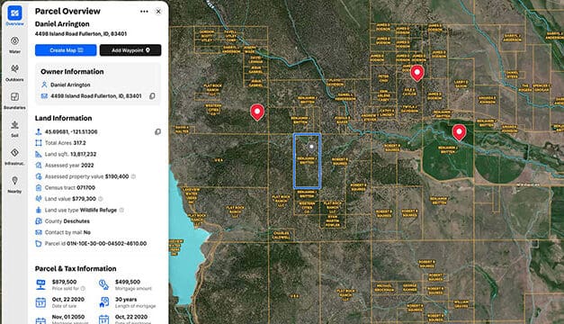This screenshot has height=324, width=564.
Task: Show info for Land use type
Action: pyautogui.click(x=121, y=210)
